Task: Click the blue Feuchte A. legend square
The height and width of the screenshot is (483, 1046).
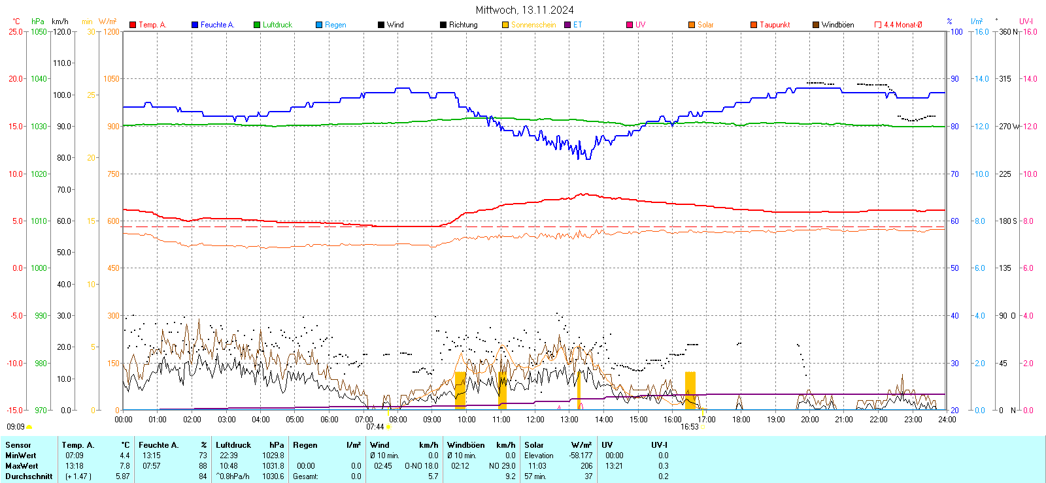Action: pos(195,25)
